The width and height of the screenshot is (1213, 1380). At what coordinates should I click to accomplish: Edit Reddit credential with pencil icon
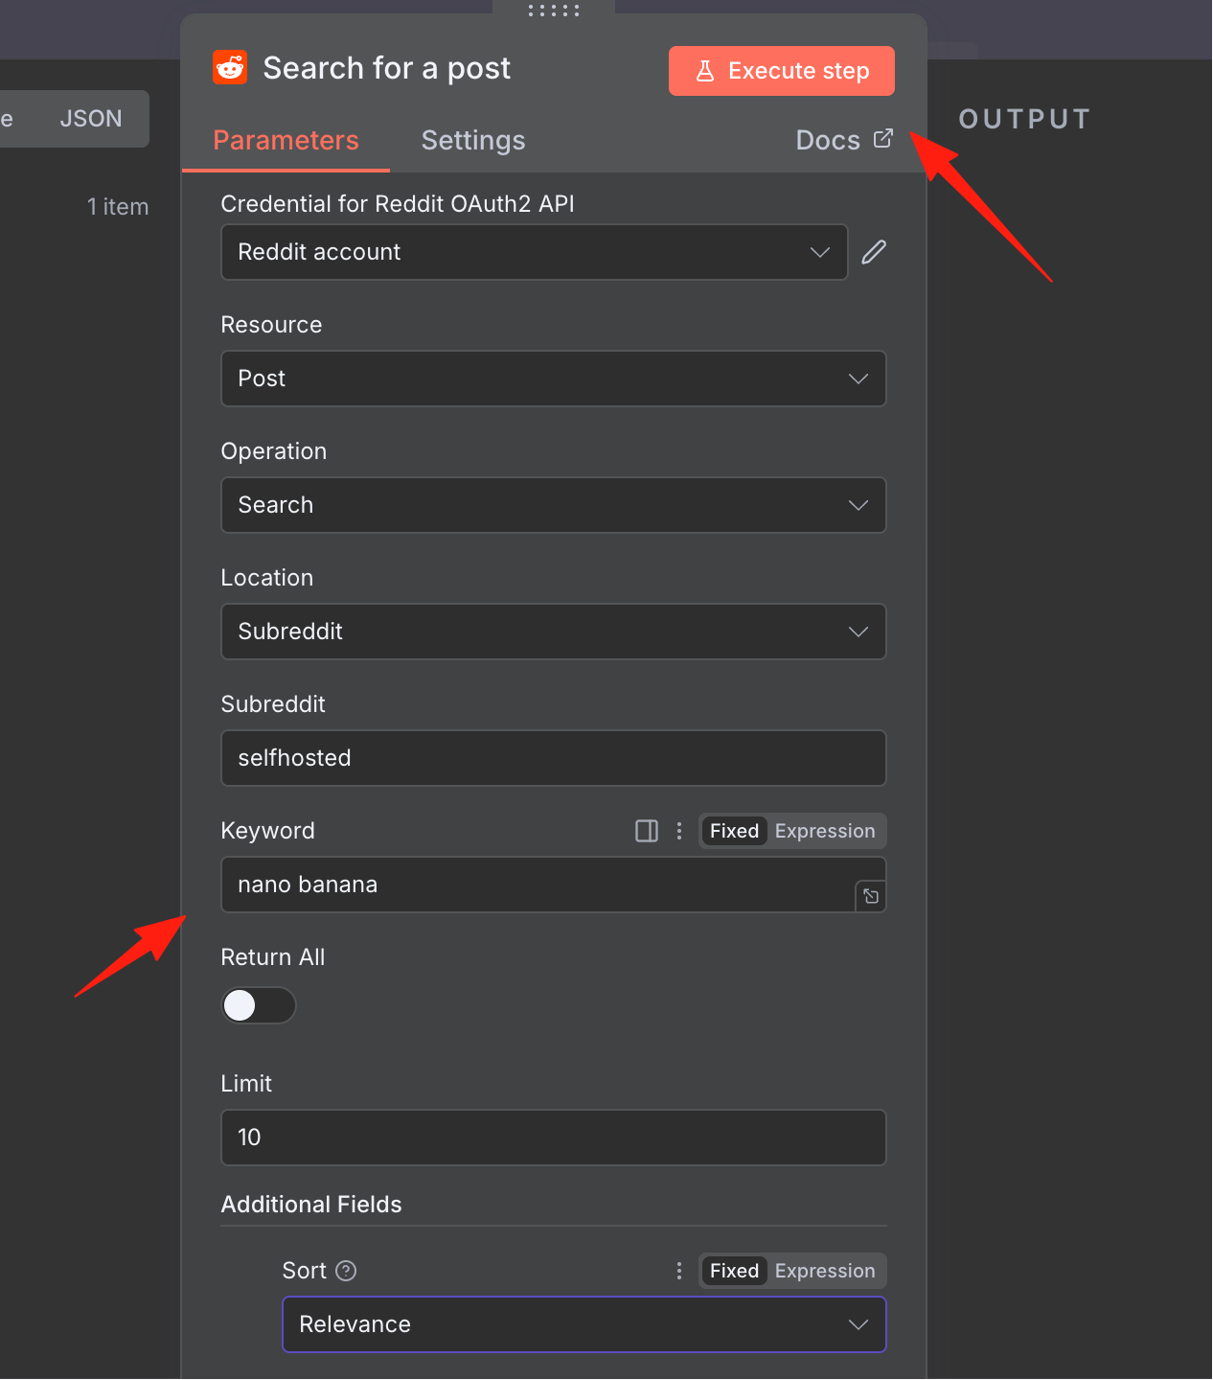(x=874, y=252)
